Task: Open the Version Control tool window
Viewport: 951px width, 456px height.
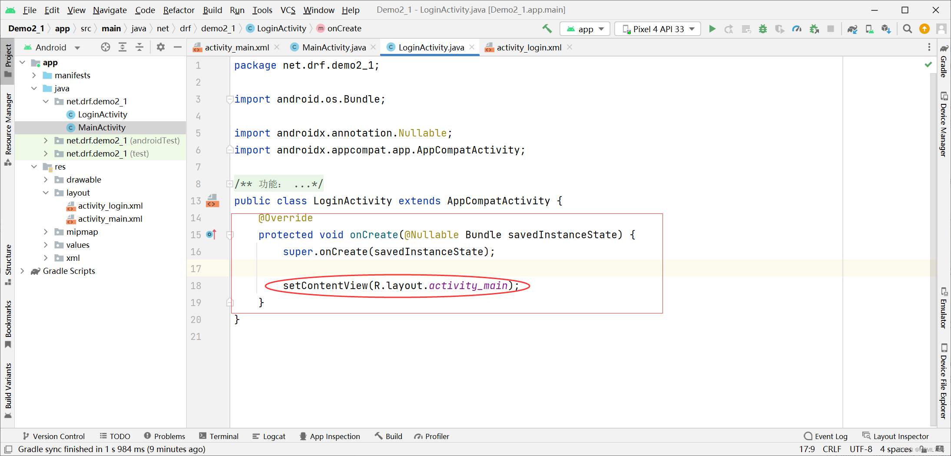Action: click(x=54, y=436)
